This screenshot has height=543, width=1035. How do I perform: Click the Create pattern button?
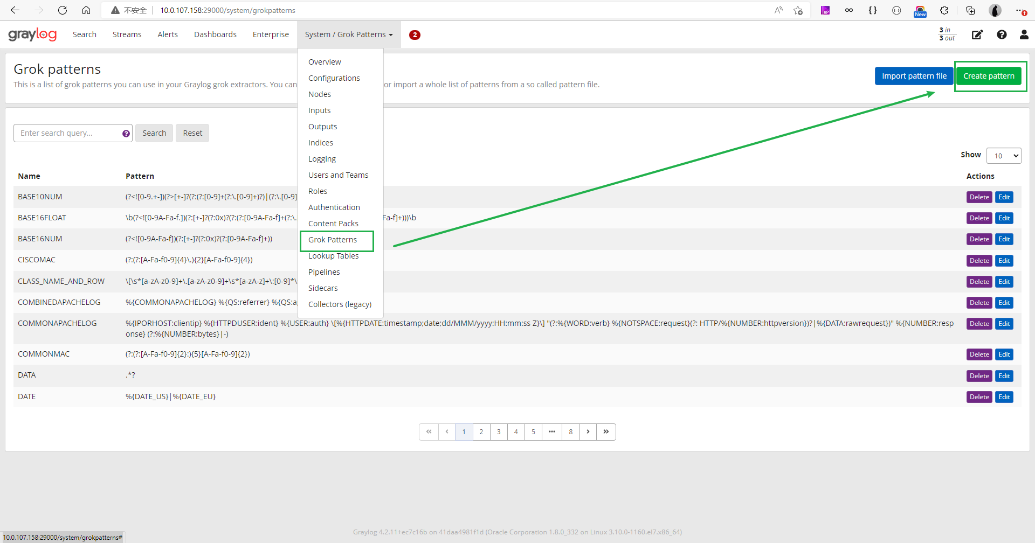[989, 76]
